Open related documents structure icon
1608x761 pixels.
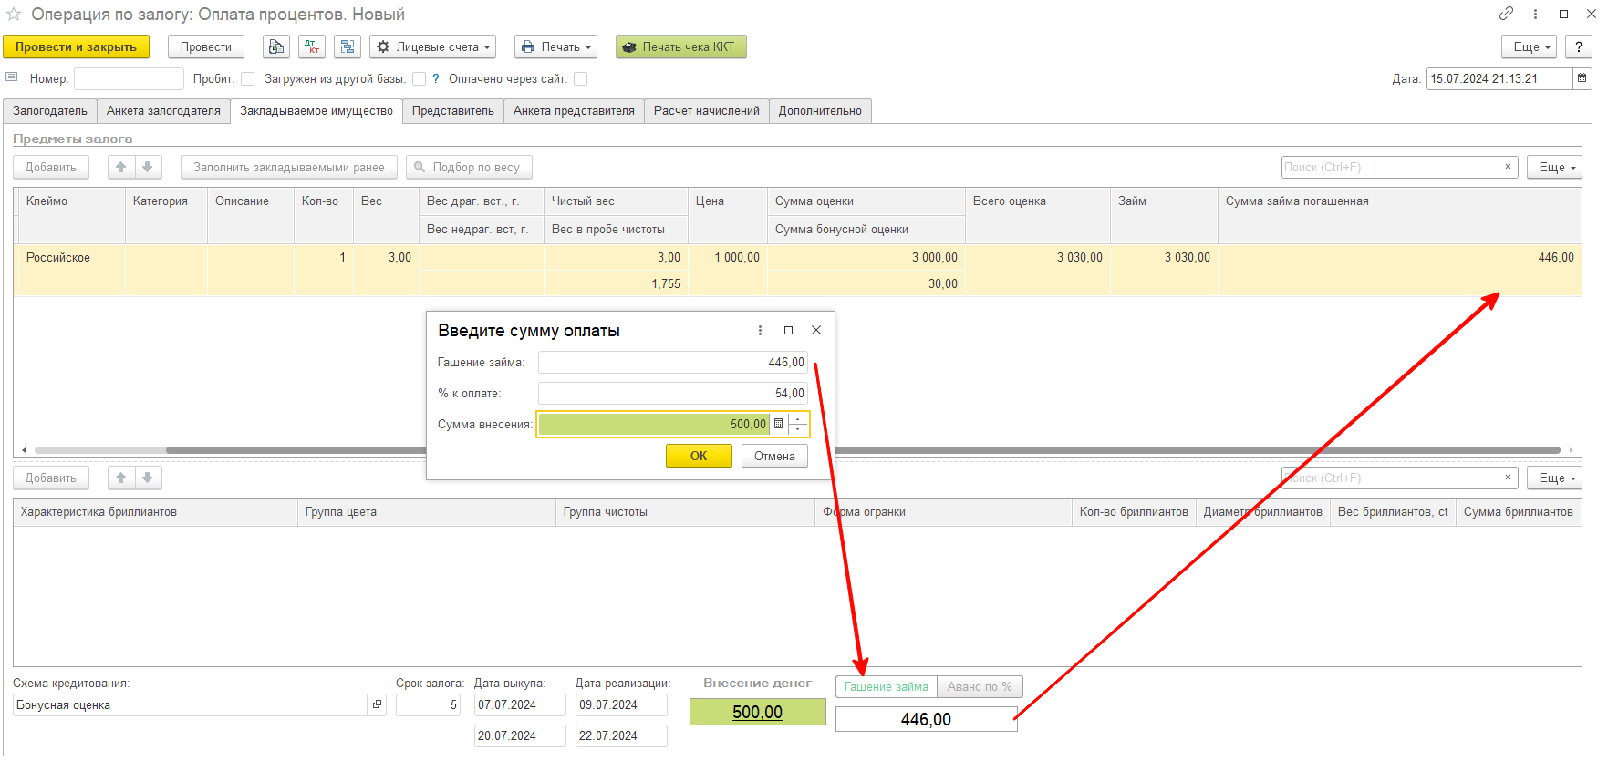coord(348,46)
